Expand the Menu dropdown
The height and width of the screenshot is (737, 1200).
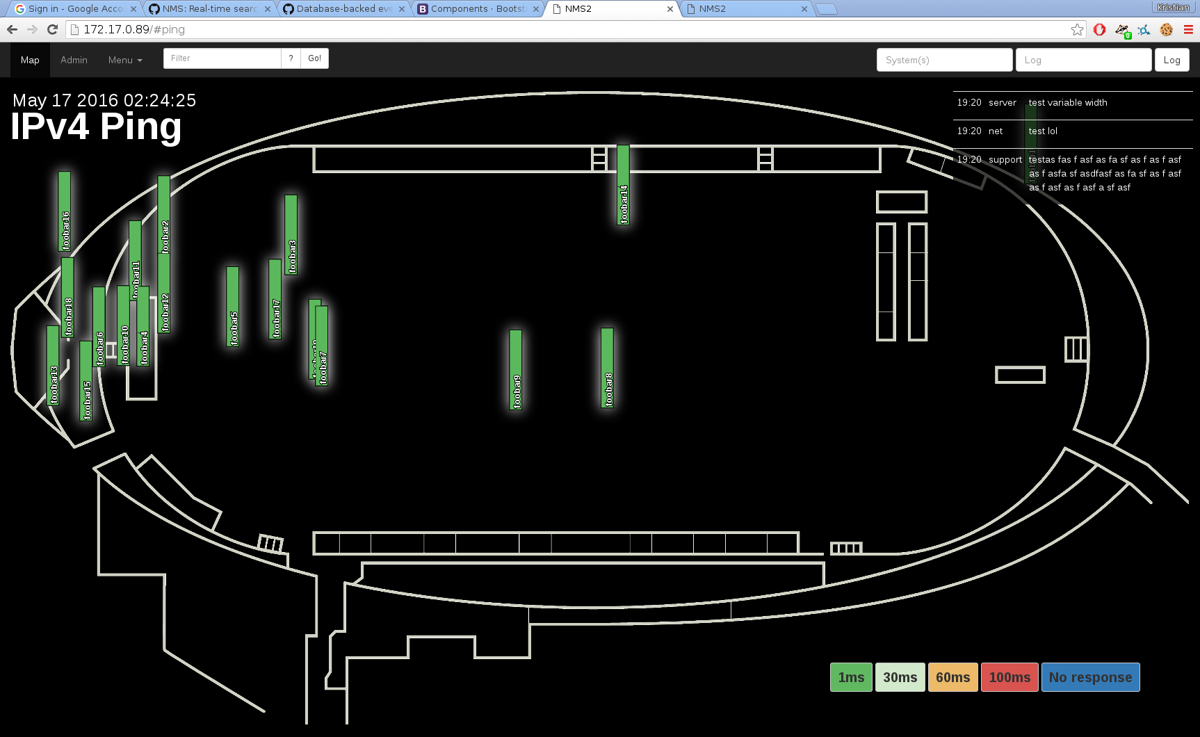[x=125, y=60]
